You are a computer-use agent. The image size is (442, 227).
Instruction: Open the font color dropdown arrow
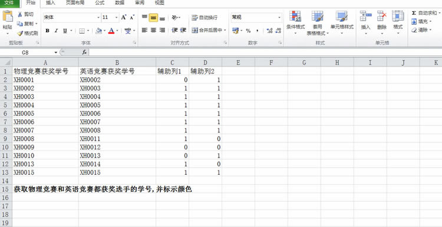tap(117, 31)
